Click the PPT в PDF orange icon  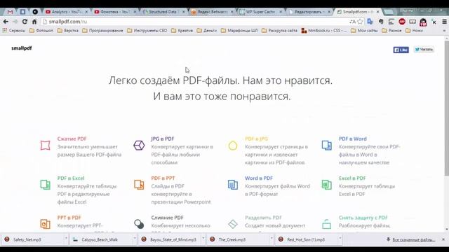coord(45,224)
